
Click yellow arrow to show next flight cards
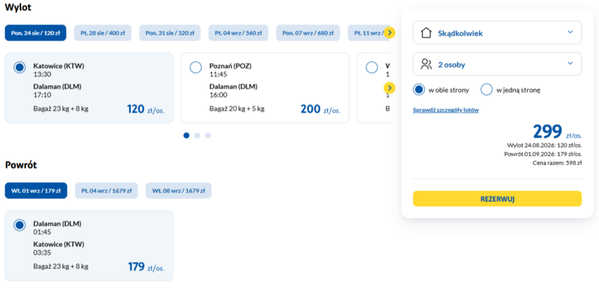(x=389, y=88)
